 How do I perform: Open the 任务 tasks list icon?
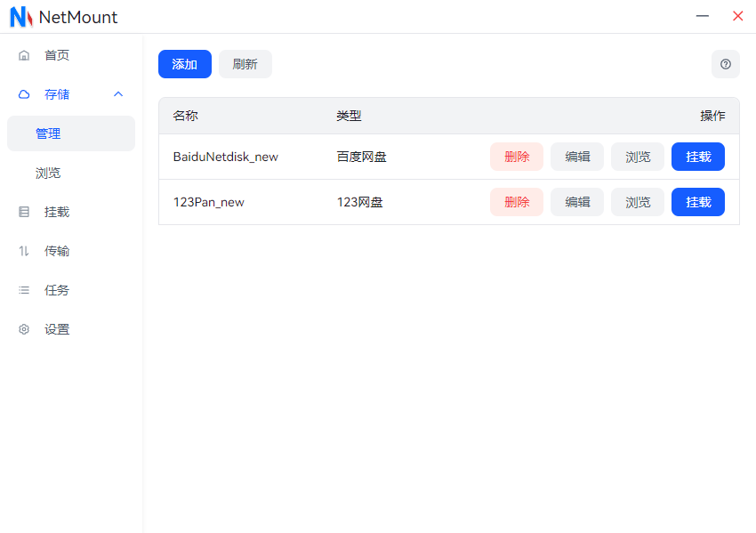(24, 289)
